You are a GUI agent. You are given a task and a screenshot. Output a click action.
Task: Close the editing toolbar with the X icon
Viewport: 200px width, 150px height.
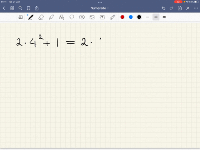[x=188, y=8]
